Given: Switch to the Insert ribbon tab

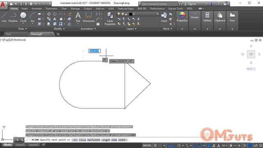Looking at the screenshot, I should [x=25, y=9].
